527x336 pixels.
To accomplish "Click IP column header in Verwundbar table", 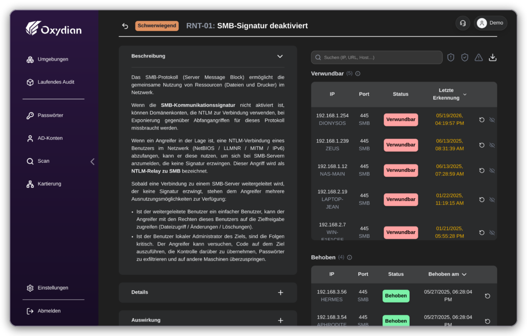I will tap(332, 94).
